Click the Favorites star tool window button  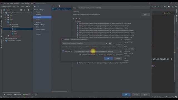[x=1, y=14]
